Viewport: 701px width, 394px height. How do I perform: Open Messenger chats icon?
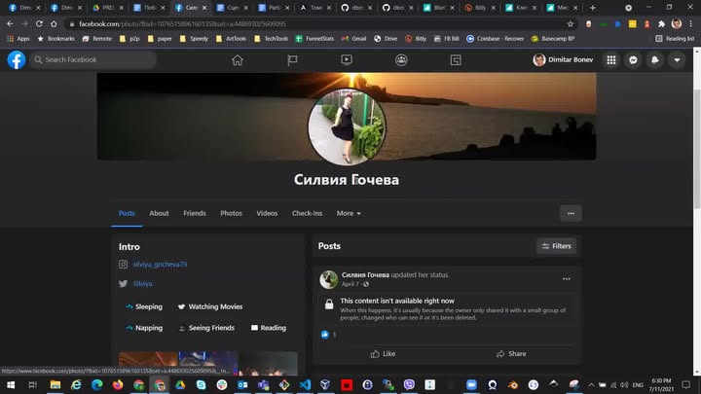pos(633,60)
